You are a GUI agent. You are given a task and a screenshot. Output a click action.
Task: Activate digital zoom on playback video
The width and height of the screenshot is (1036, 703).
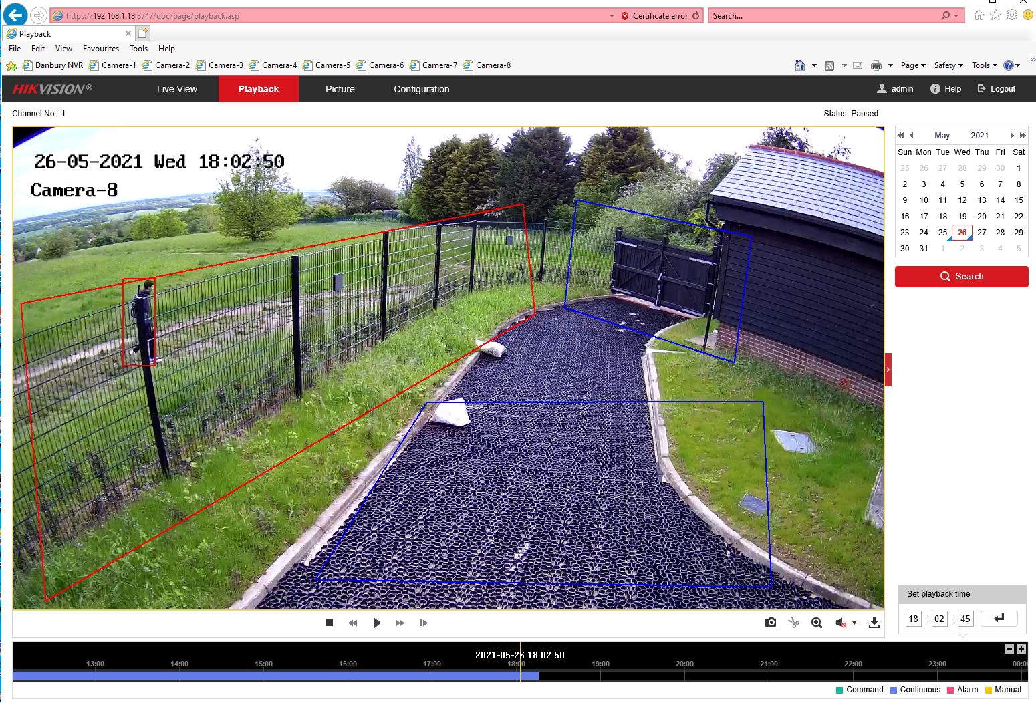[816, 622]
